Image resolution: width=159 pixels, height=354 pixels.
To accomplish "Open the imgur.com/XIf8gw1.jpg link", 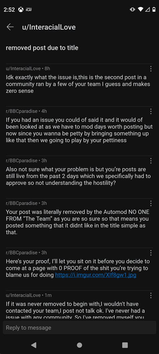I will [96, 275].
